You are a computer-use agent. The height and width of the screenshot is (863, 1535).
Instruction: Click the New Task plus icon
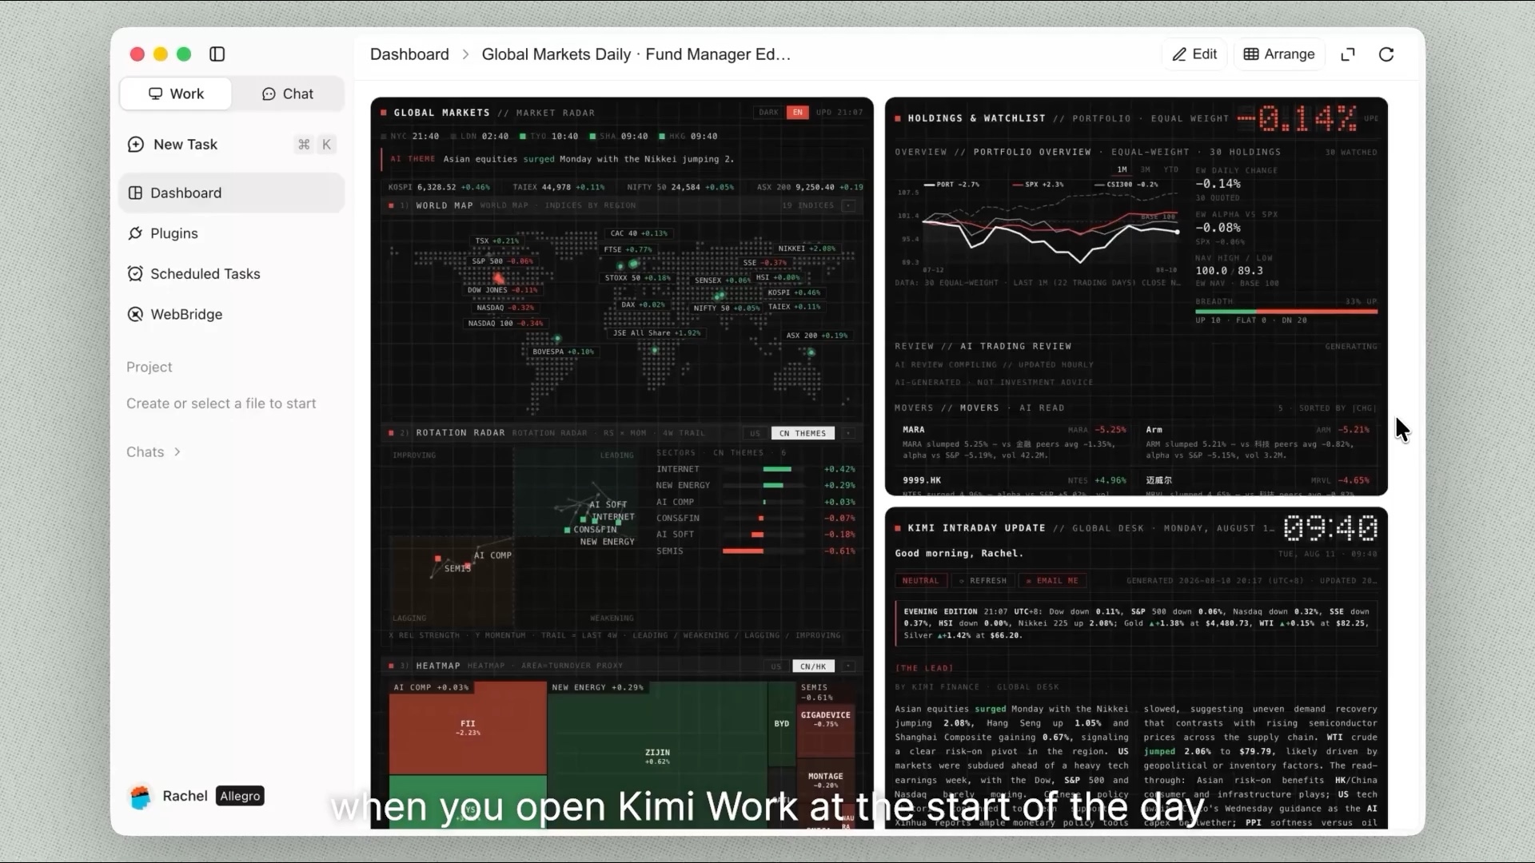point(136,145)
